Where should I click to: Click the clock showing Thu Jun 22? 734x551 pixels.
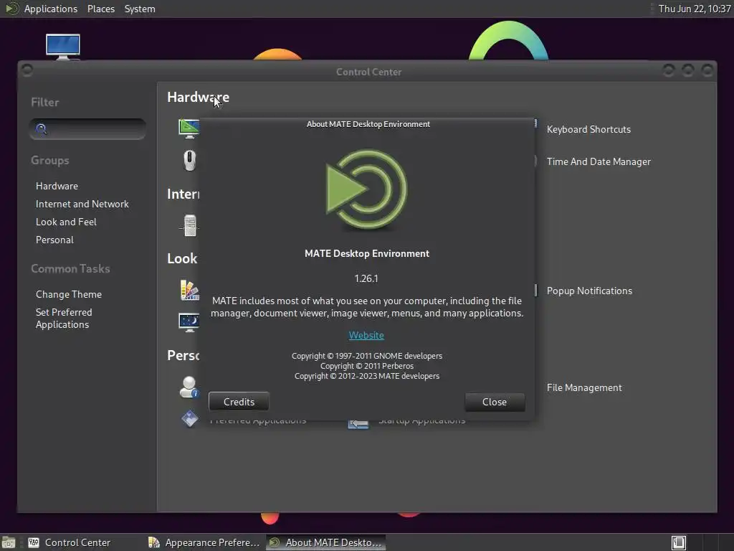coord(694,9)
